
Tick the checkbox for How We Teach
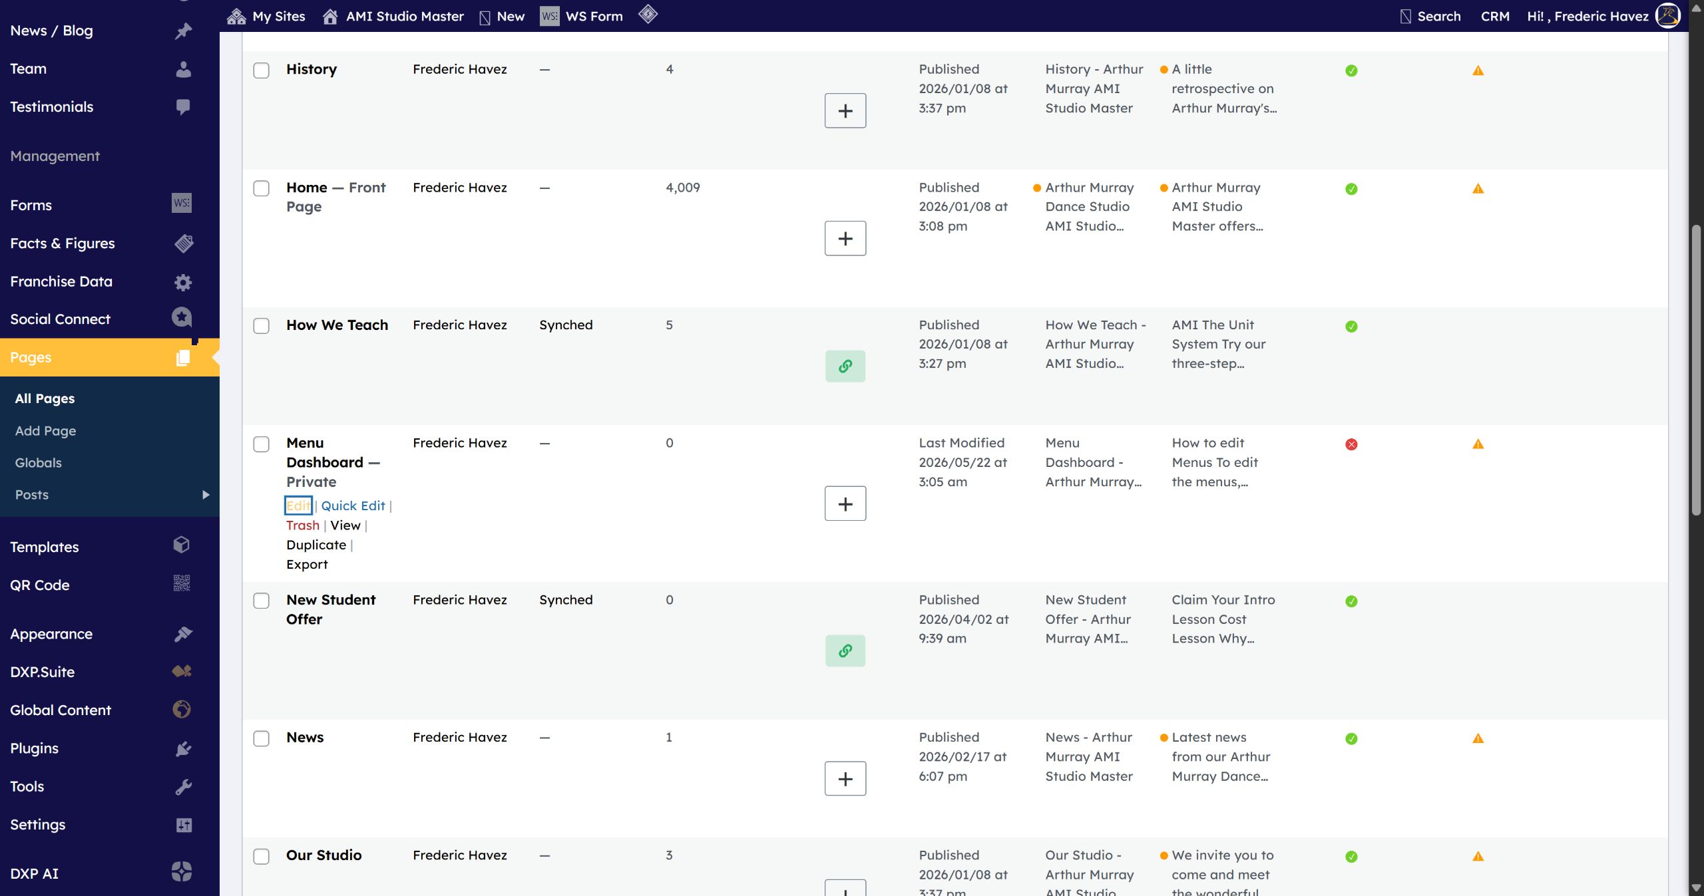click(x=262, y=326)
